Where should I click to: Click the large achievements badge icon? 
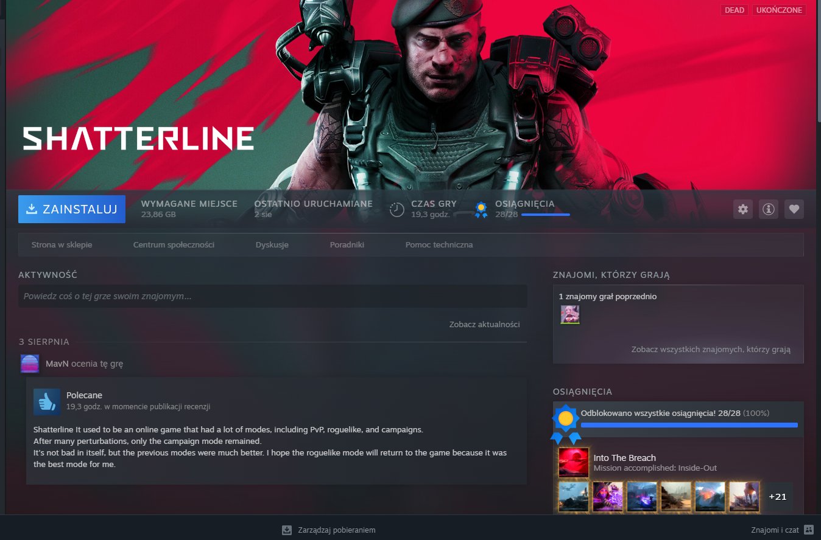pyautogui.click(x=566, y=423)
